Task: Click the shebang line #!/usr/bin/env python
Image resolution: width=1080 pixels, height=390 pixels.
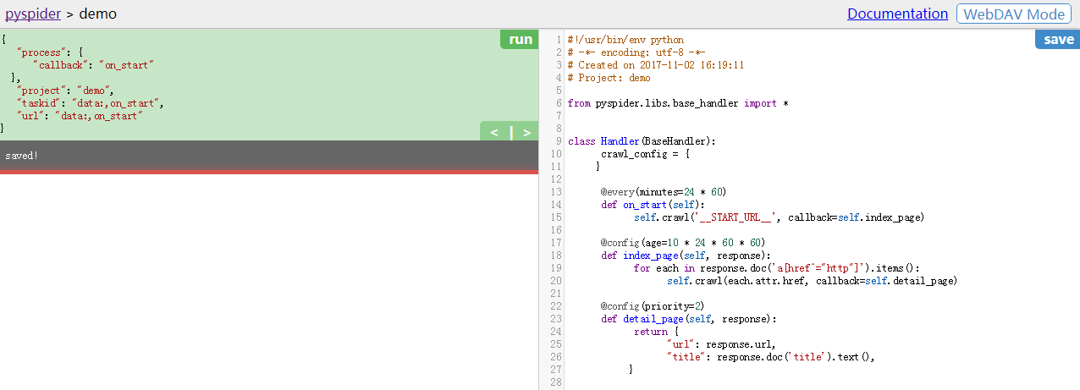Action: tap(625, 40)
